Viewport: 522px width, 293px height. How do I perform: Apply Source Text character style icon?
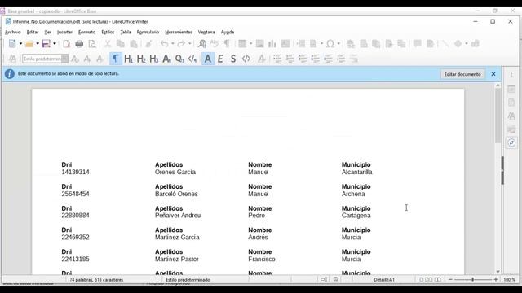click(246, 59)
